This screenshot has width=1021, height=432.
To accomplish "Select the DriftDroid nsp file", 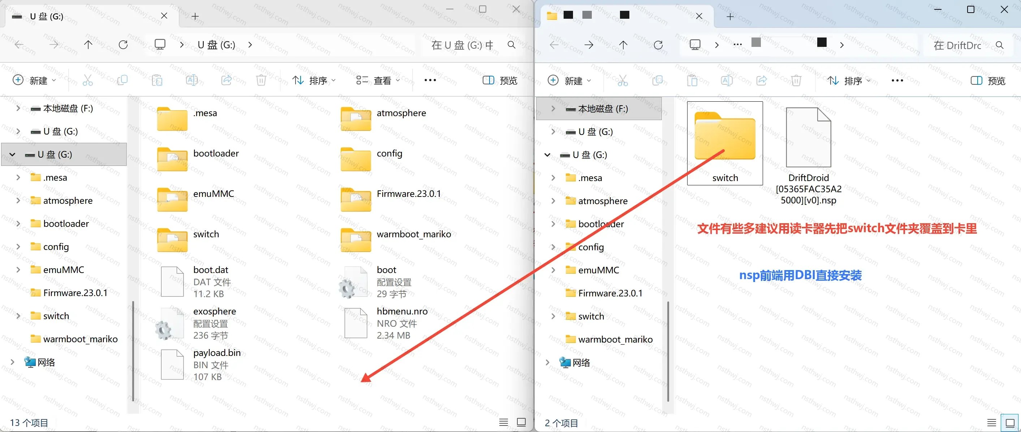I will click(x=809, y=156).
